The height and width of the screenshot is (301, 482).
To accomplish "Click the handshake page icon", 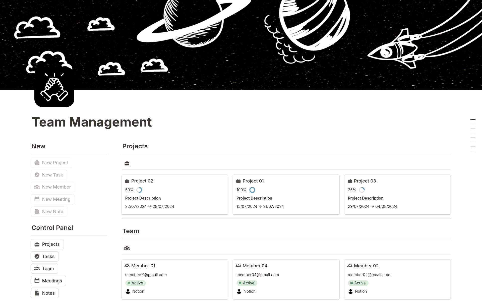I will pos(54,87).
